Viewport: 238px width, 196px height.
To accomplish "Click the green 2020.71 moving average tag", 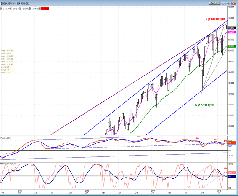I will pyautogui.click(x=232, y=46).
